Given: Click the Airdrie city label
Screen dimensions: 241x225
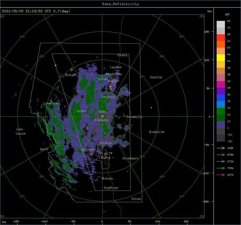Looking at the screenshot, I should (x=106, y=143).
